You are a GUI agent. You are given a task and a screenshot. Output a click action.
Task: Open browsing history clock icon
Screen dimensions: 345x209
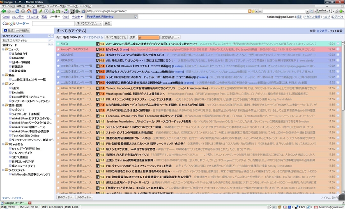[x=46, y=11]
